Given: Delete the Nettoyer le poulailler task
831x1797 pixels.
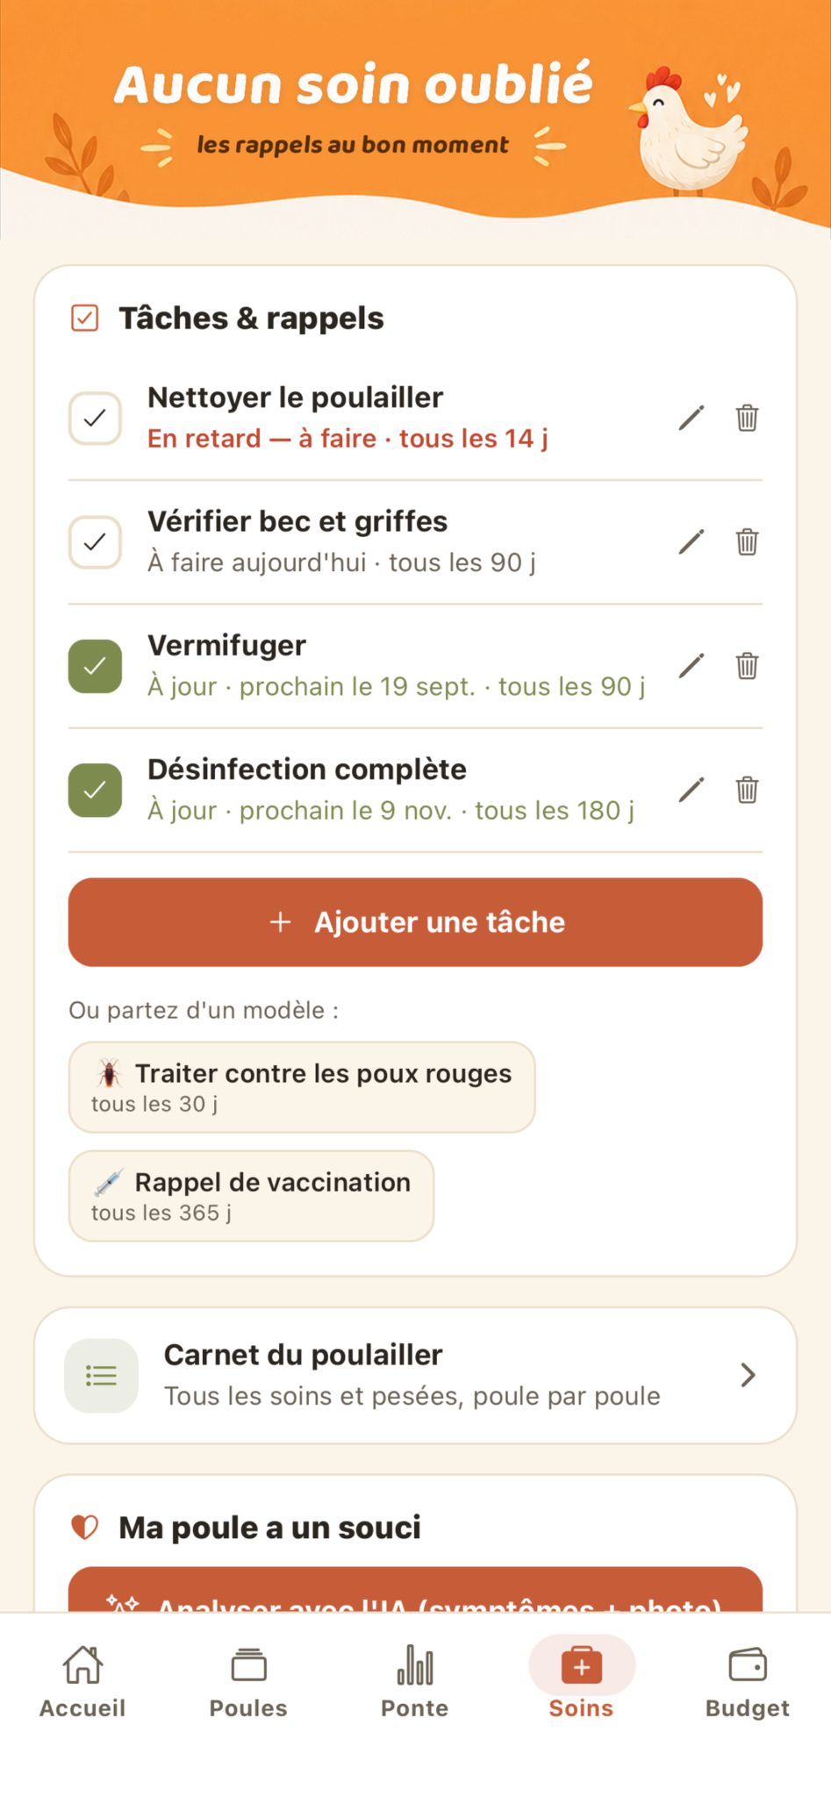Looking at the screenshot, I should (x=747, y=418).
